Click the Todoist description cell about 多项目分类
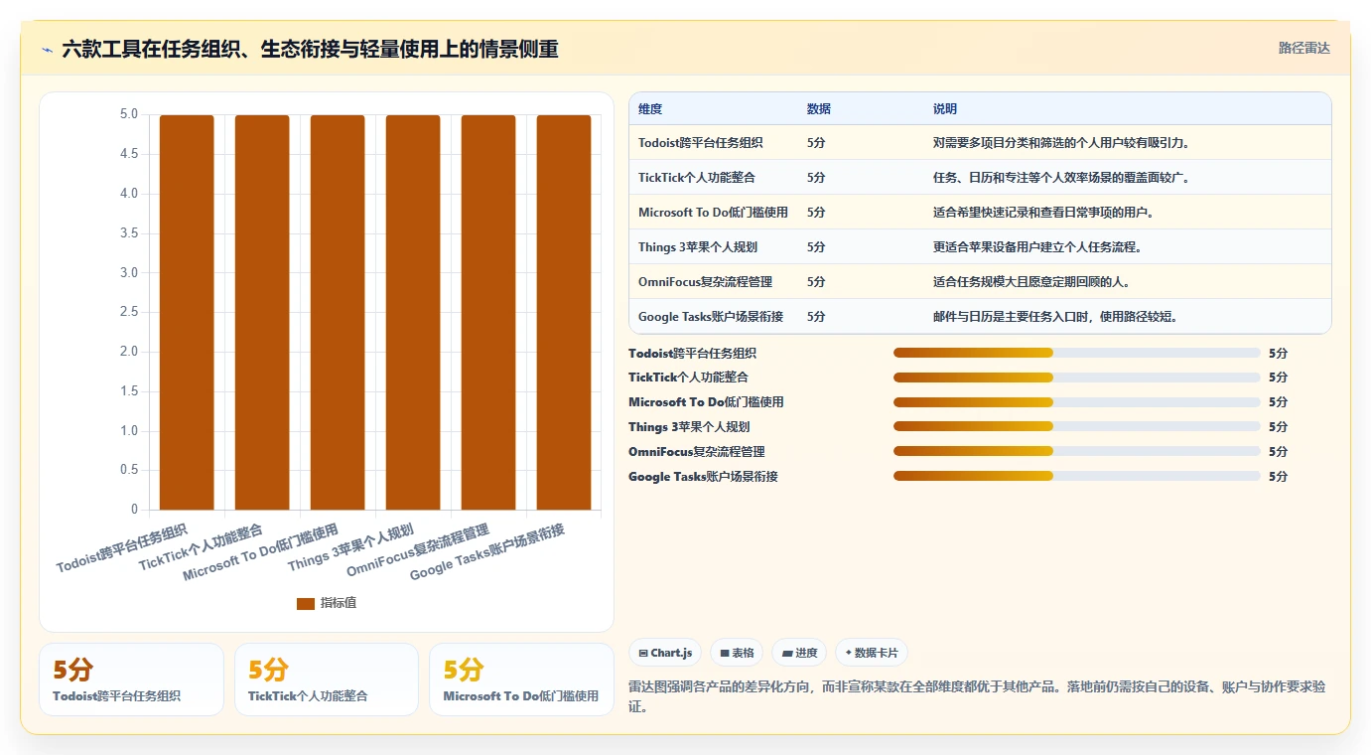 tap(1061, 143)
